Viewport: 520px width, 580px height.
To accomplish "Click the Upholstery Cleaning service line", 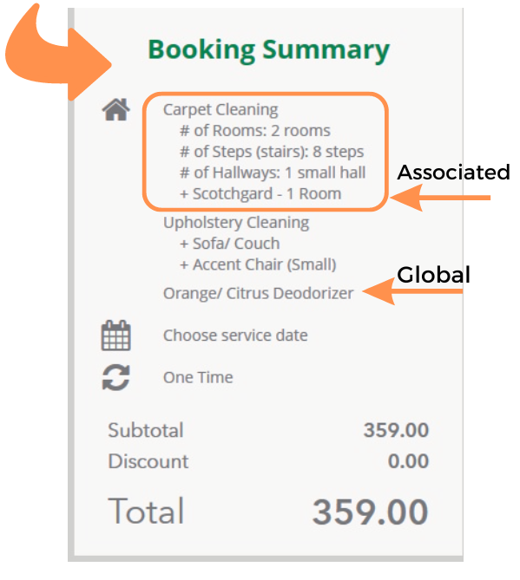I will coord(236,223).
